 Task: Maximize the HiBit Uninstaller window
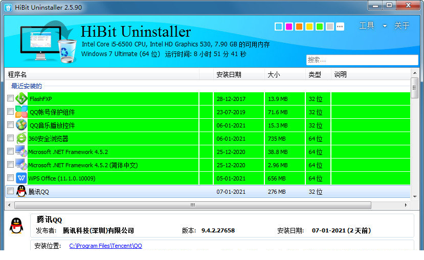pos(389,6)
